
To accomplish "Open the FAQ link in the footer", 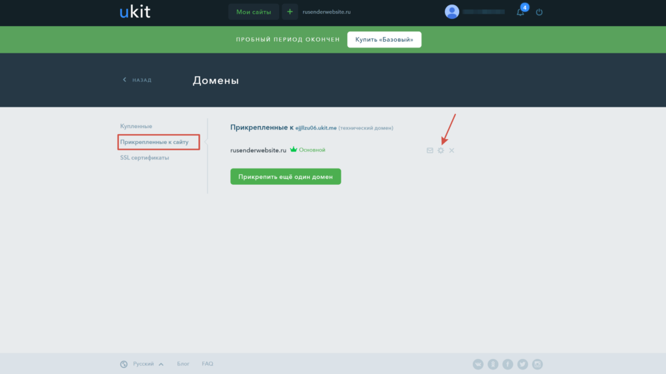I will click(207, 364).
